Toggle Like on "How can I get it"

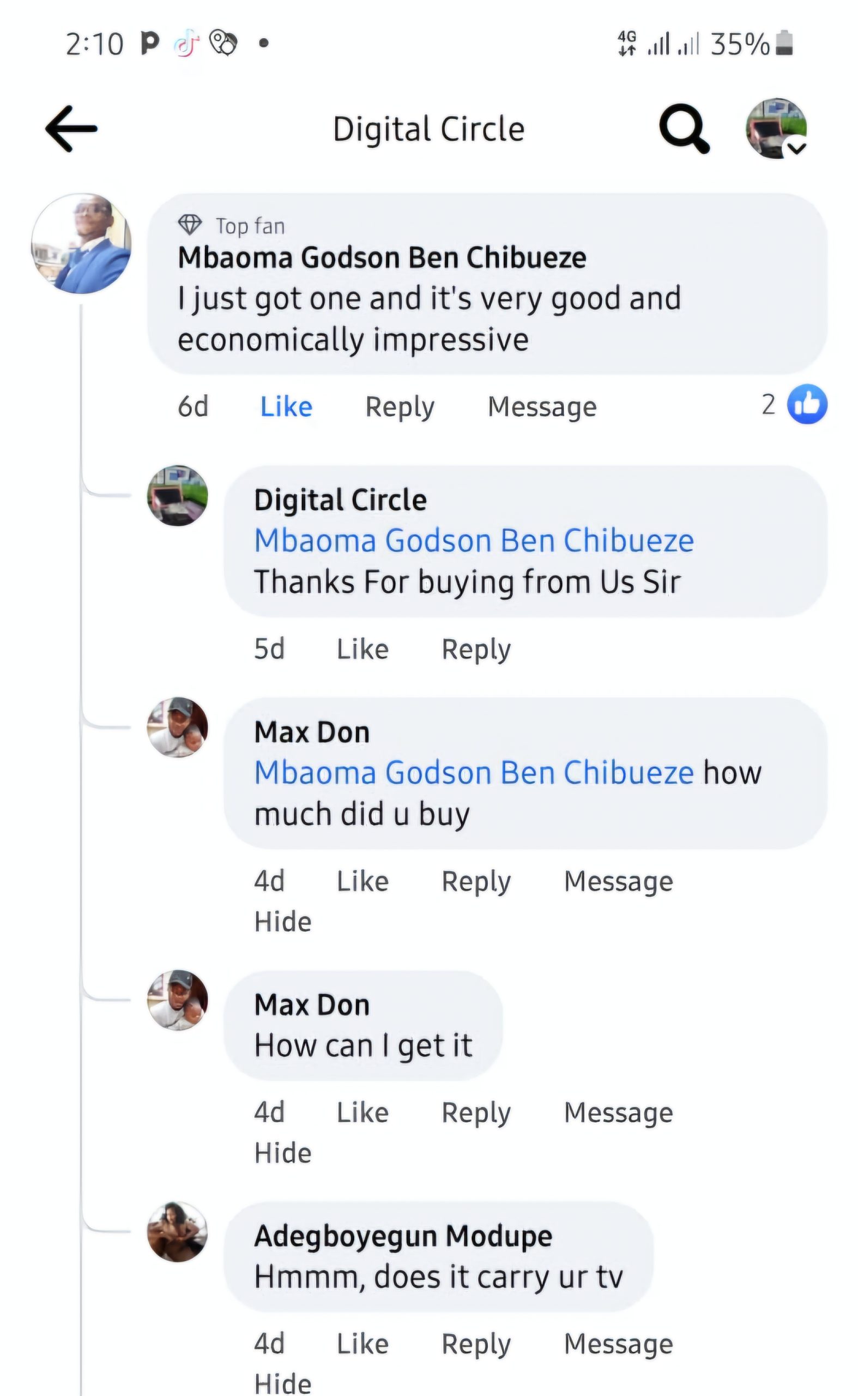point(362,1112)
